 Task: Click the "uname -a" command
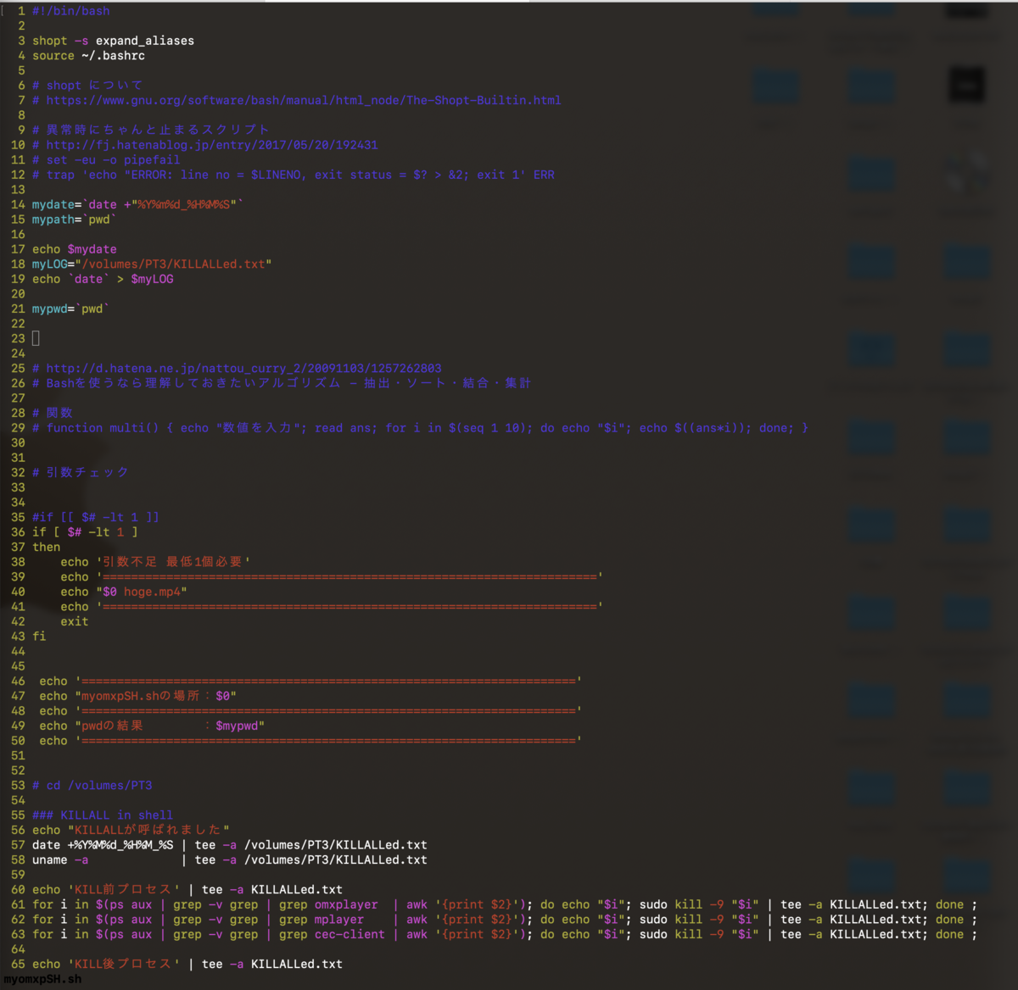click(60, 860)
